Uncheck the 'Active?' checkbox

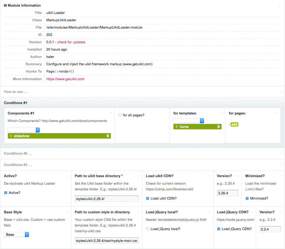tap(6, 193)
